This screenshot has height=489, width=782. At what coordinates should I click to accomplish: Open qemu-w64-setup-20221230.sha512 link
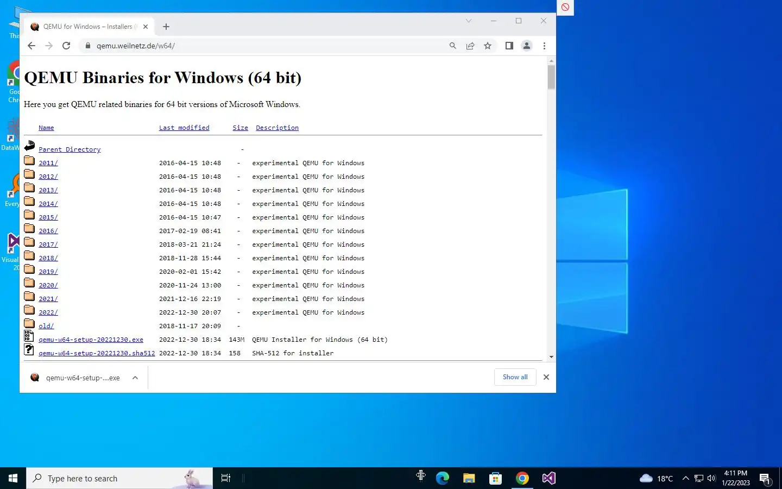[97, 353]
